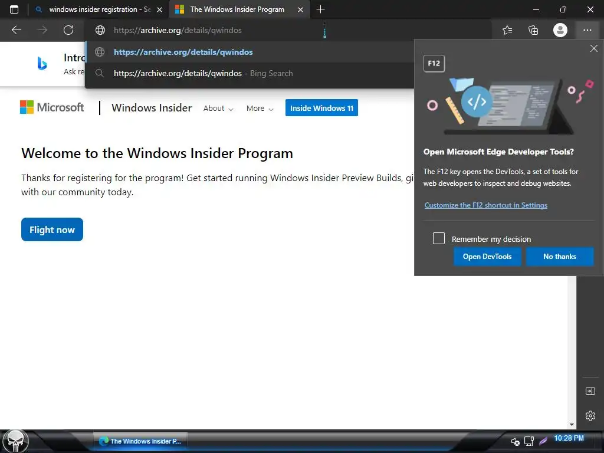Open the taskbar clock showing 10:28 PM
The image size is (604, 453).
[x=569, y=438]
